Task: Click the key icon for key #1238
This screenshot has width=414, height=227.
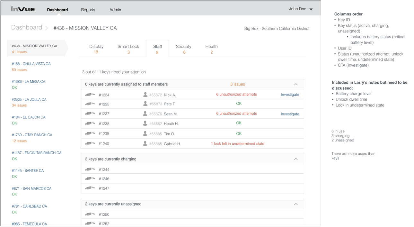Action: [90, 123]
